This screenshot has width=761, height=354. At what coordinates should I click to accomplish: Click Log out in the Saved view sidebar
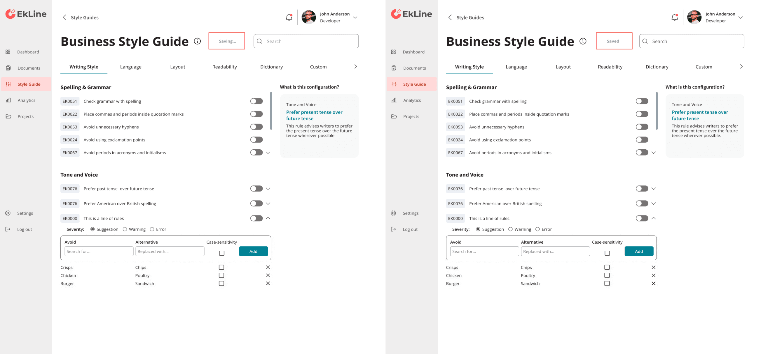point(410,229)
